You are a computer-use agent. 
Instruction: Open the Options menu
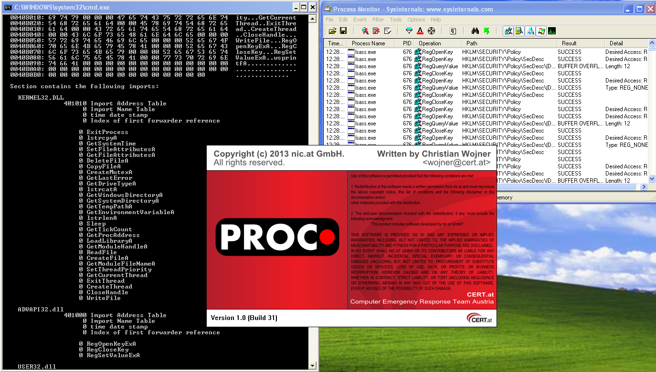(x=416, y=20)
